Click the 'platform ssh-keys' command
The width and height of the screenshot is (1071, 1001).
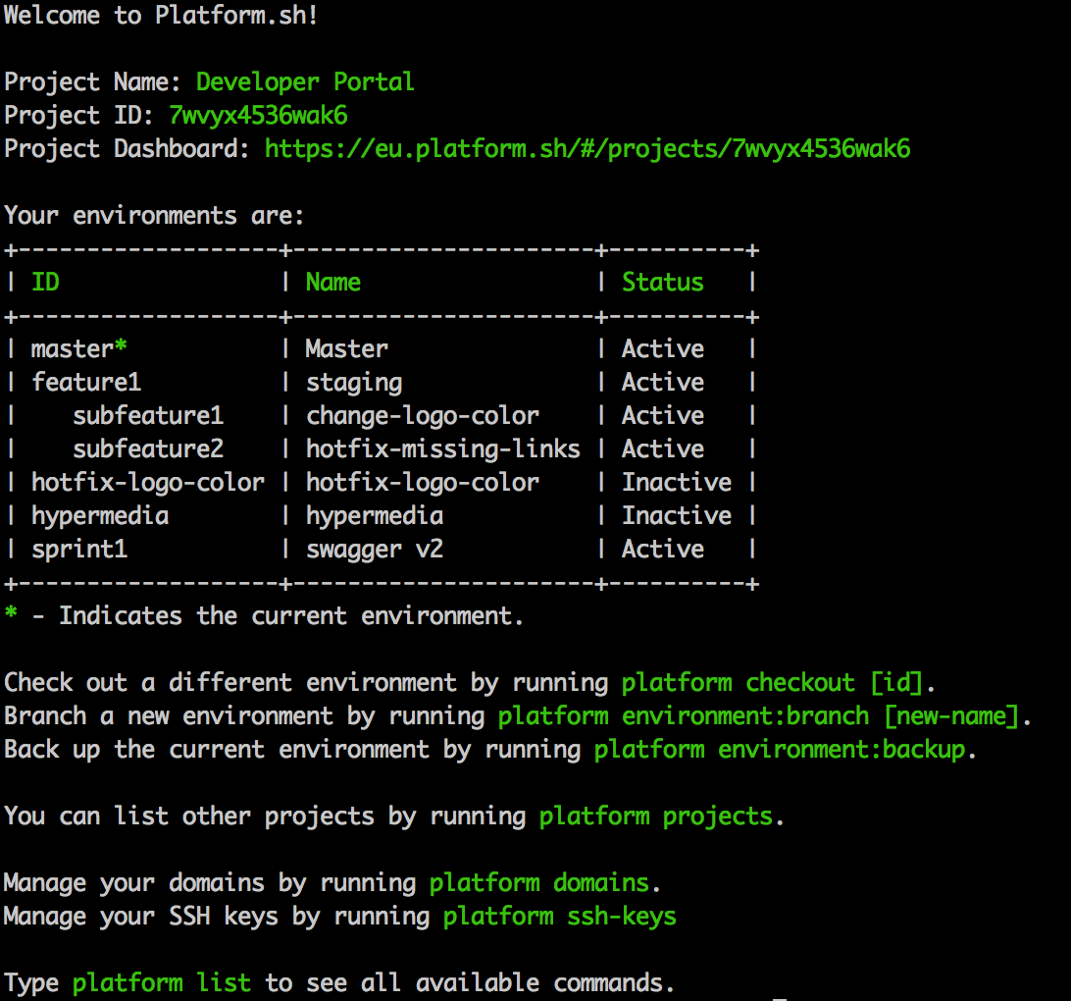click(x=559, y=917)
